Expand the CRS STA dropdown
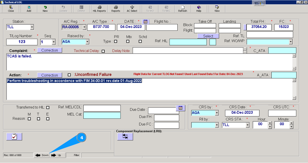This screenshot has height=163, width=308. coord(247,125)
